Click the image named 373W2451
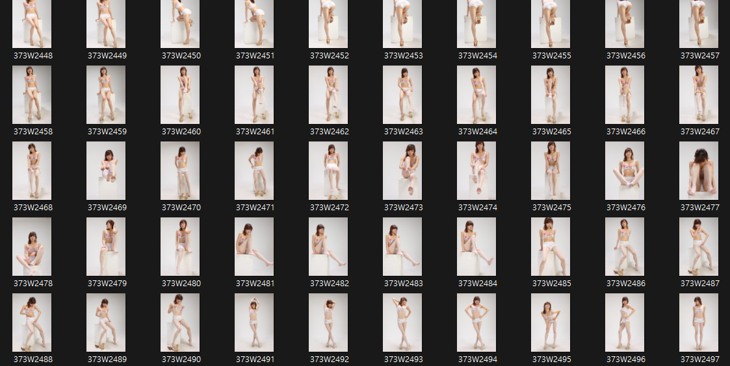The image size is (730, 366). (x=254, y=24)
